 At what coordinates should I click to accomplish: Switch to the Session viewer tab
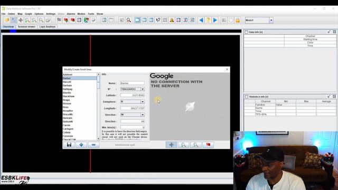click(x=26, y=27)
